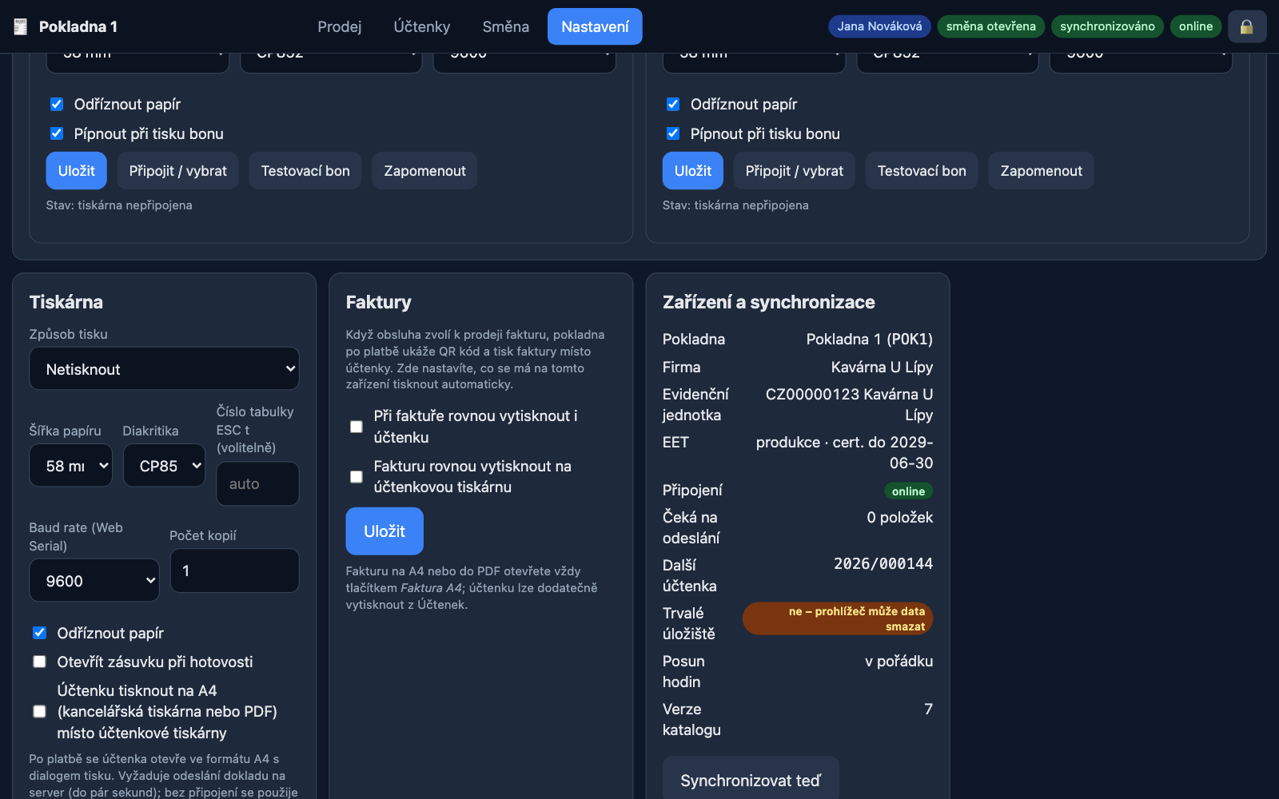Screen dimensions: 1279x799
Task: Toggle Pípnout při tisku bonu in right card
Action: [673, 133]
